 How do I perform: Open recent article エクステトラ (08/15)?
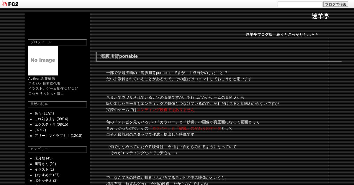click(51, 125)
